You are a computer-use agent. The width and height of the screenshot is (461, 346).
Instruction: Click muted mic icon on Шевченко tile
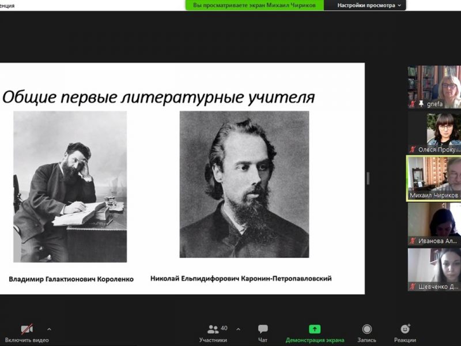pos(413,287)
